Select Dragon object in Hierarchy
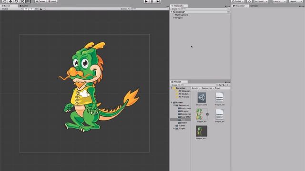Image resolution: width=305 pixels, height=171 pixels. (179, 18)
